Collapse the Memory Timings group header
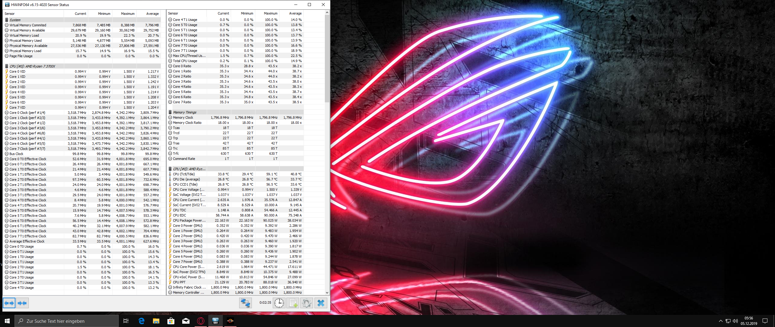 coord(184,112)
